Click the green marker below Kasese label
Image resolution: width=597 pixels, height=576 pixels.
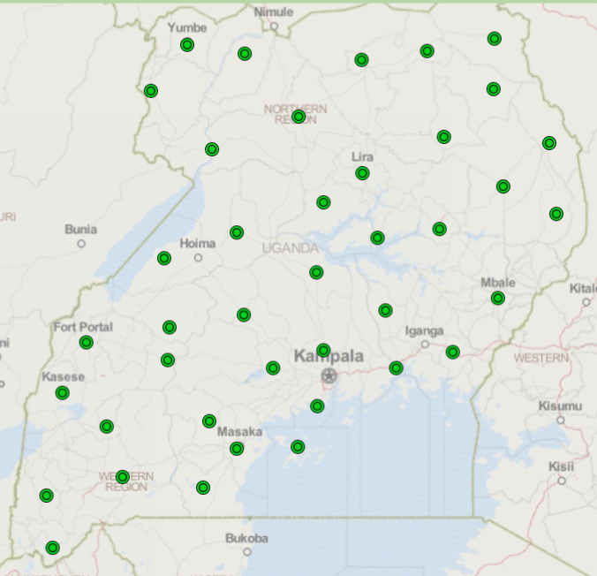pyautogui.click(x=62, y=393)
